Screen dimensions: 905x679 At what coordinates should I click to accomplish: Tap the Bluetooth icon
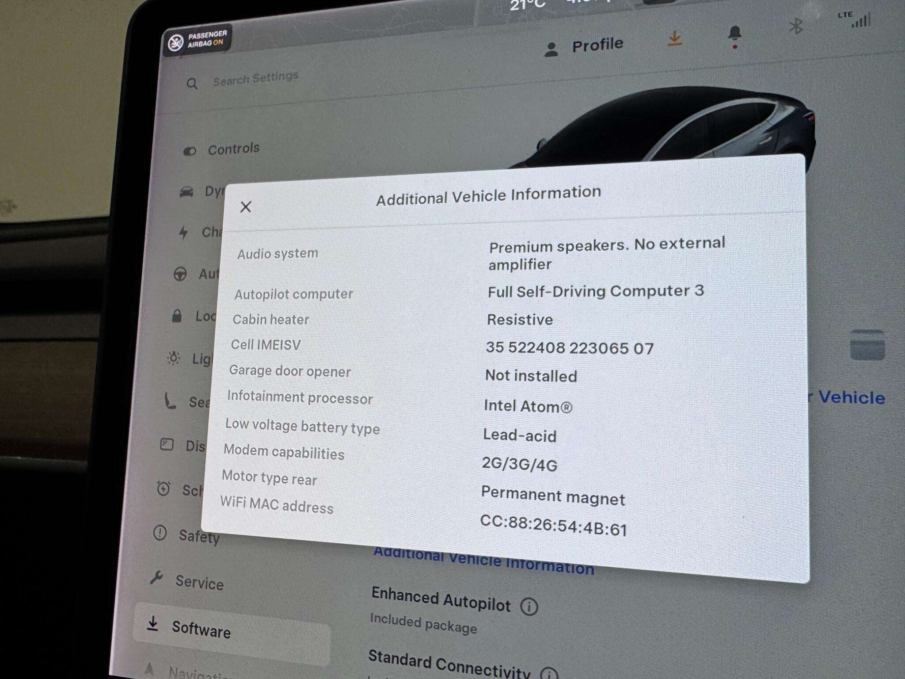[796, 26]
